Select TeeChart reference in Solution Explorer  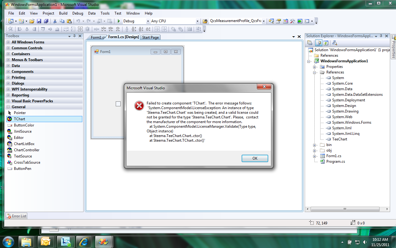[x=339, y=139]
